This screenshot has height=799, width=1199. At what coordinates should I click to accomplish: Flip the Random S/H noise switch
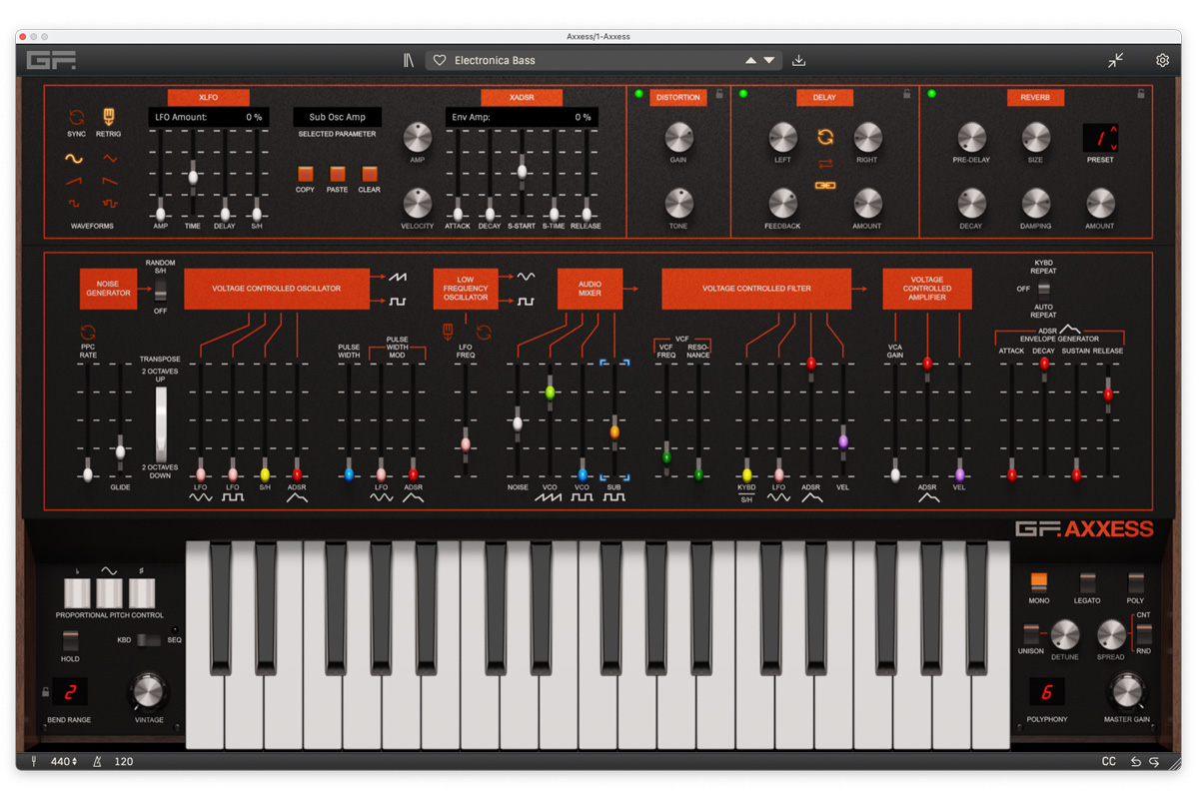[x=161, y=289]
